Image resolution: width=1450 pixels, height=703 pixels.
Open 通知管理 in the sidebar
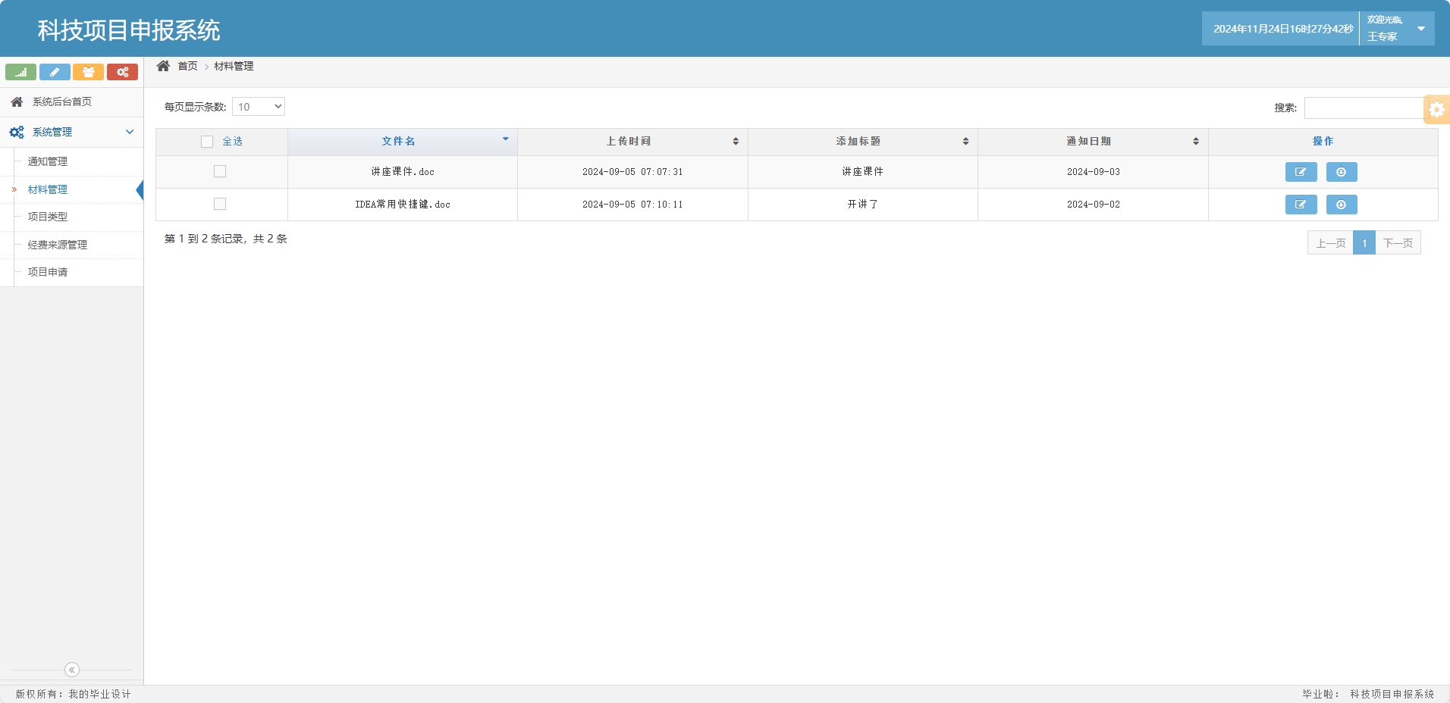[x=48, y=161]
